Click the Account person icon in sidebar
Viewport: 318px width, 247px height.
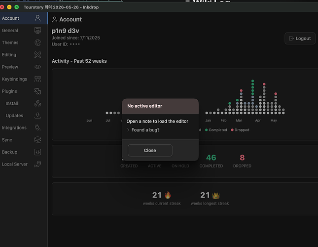(37, 18)
